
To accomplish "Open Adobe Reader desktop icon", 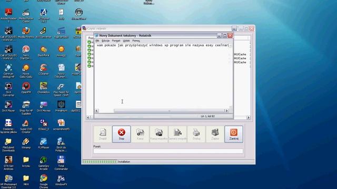I will coord(8,15).
